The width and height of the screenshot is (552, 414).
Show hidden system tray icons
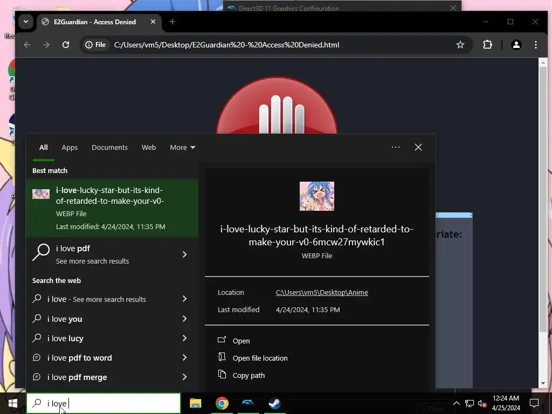click(x=456, y=403)
